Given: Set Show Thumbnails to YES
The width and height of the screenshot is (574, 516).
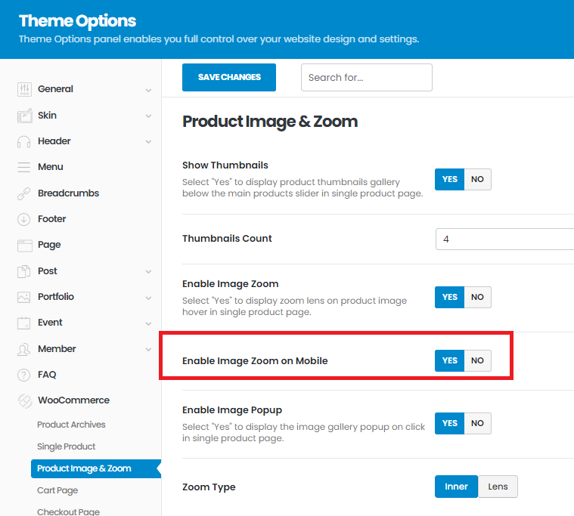Looking at the screenshot, I should coord(449,179).
